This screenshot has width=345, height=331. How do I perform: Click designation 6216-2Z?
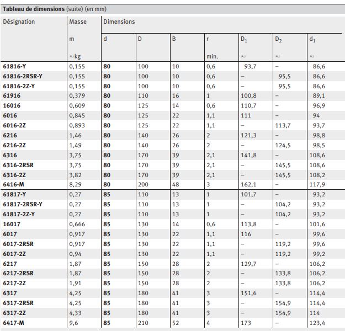[x=14, y=145]
